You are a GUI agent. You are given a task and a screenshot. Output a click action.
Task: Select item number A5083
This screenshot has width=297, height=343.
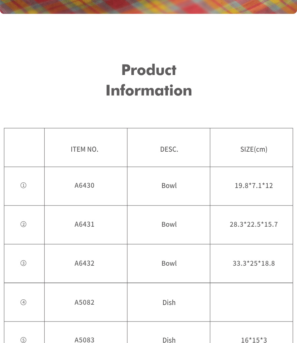(84, 340)
